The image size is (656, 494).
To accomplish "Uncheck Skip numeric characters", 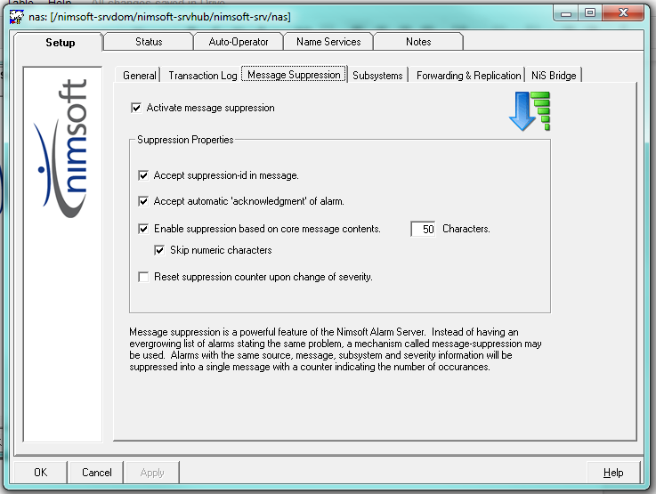I will click(159, 250).
